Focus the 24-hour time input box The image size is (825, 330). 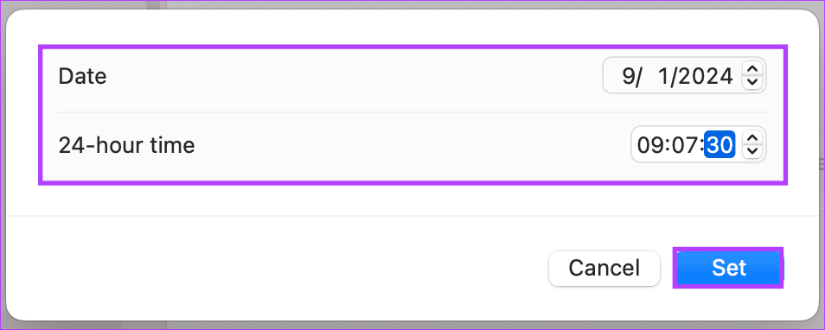(698, 144)
